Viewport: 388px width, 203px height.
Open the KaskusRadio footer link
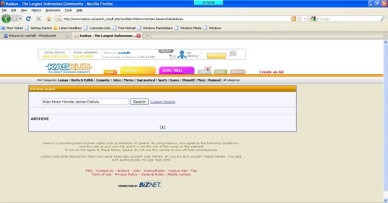tap(154, 171)
